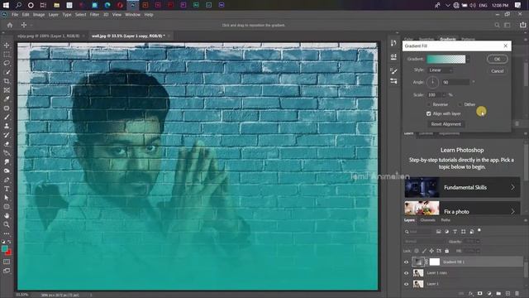Cancel the Gradient Fill dialog
529x298 pixels.
tap(498, 71)
